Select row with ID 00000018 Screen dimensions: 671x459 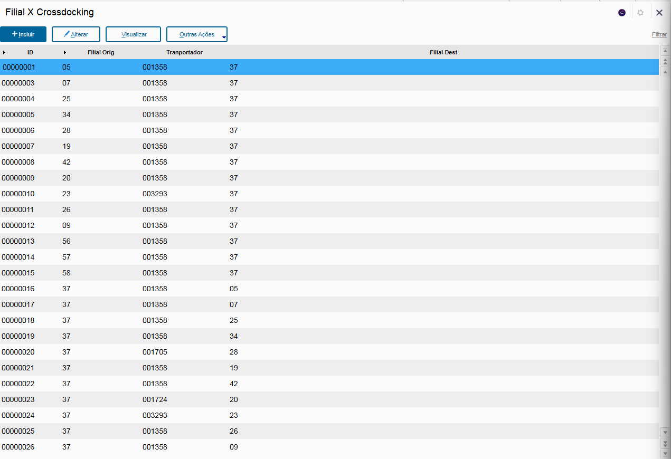tap(329, 320)
